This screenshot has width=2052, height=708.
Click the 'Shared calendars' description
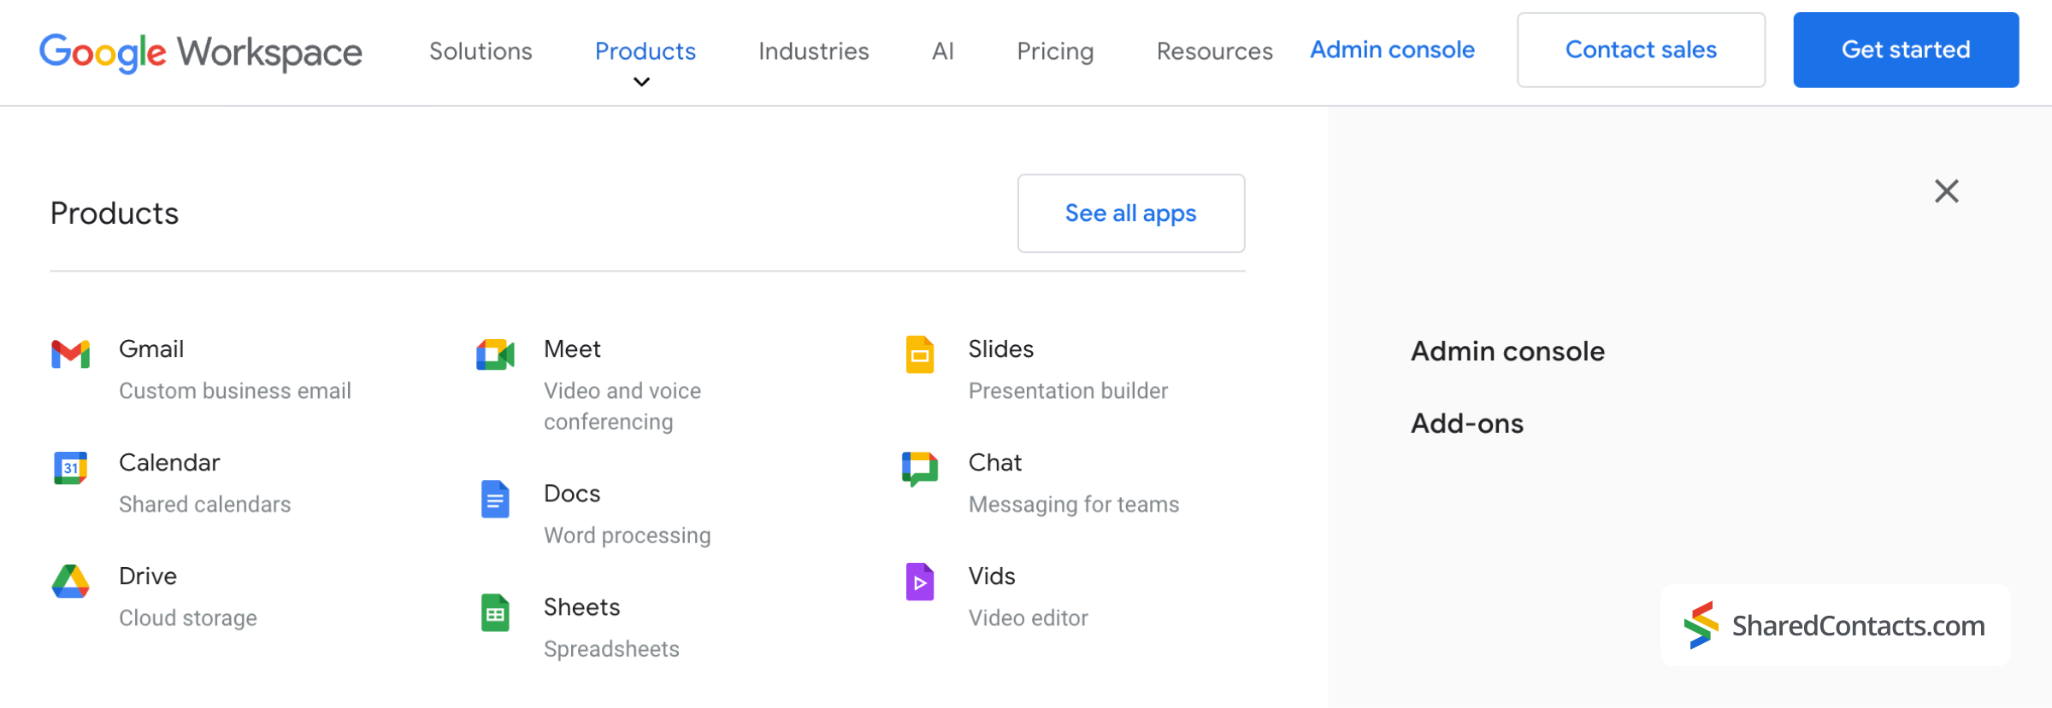(205, 504)
